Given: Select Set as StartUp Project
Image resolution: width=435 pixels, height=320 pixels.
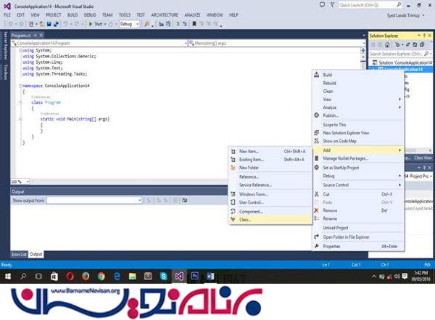Looking at the screenshot, I should pos(358,168).
